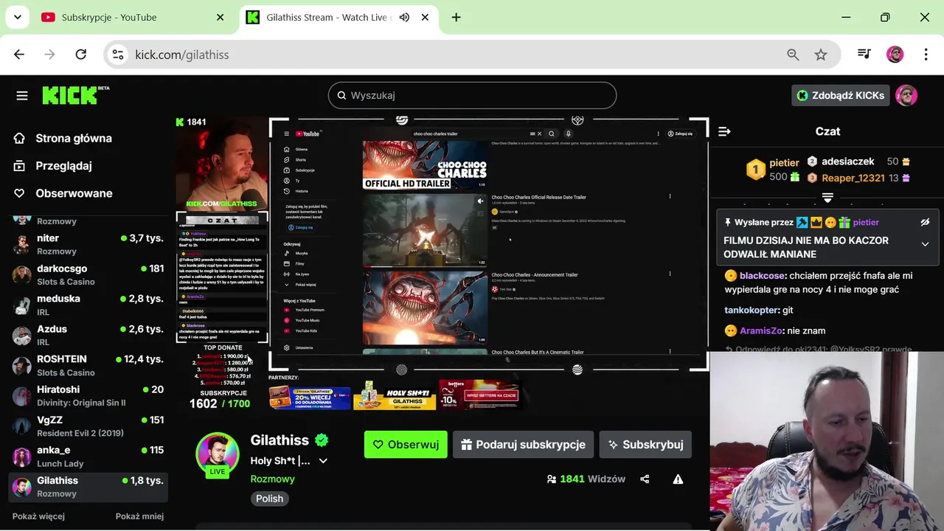Open the Chrome zoom magnifier icon
This screenshot has height=531, width=944.
[x=793, y=55]
